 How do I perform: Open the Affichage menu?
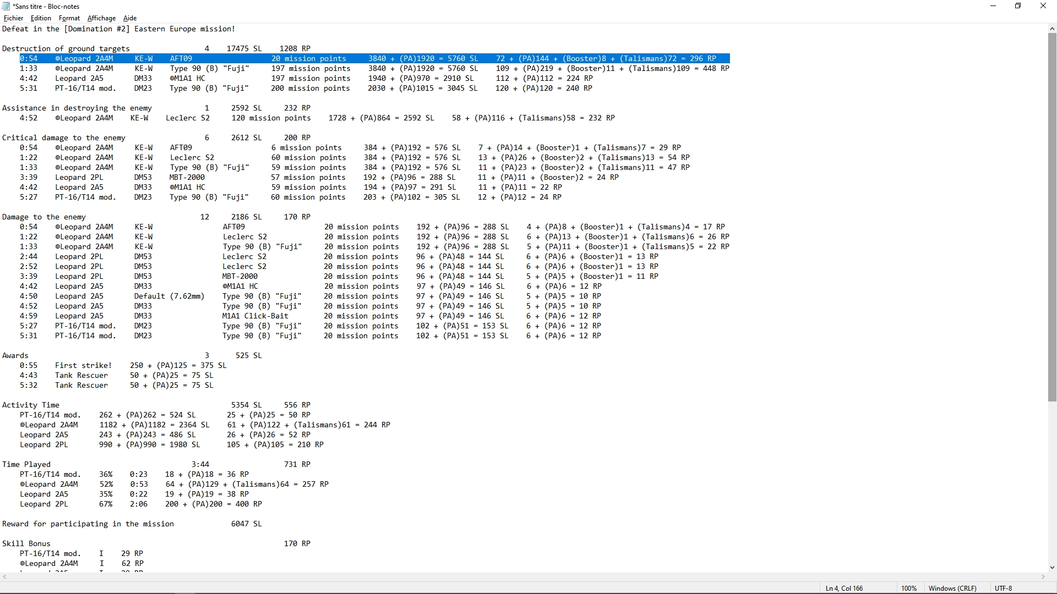(101, 18)
